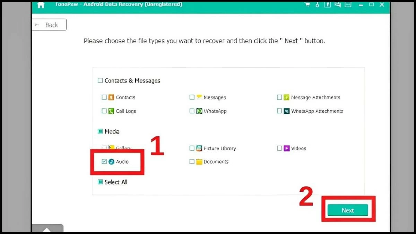Uncheck the Audio checkbox
The image size is (416, 234).
[104, 162]
